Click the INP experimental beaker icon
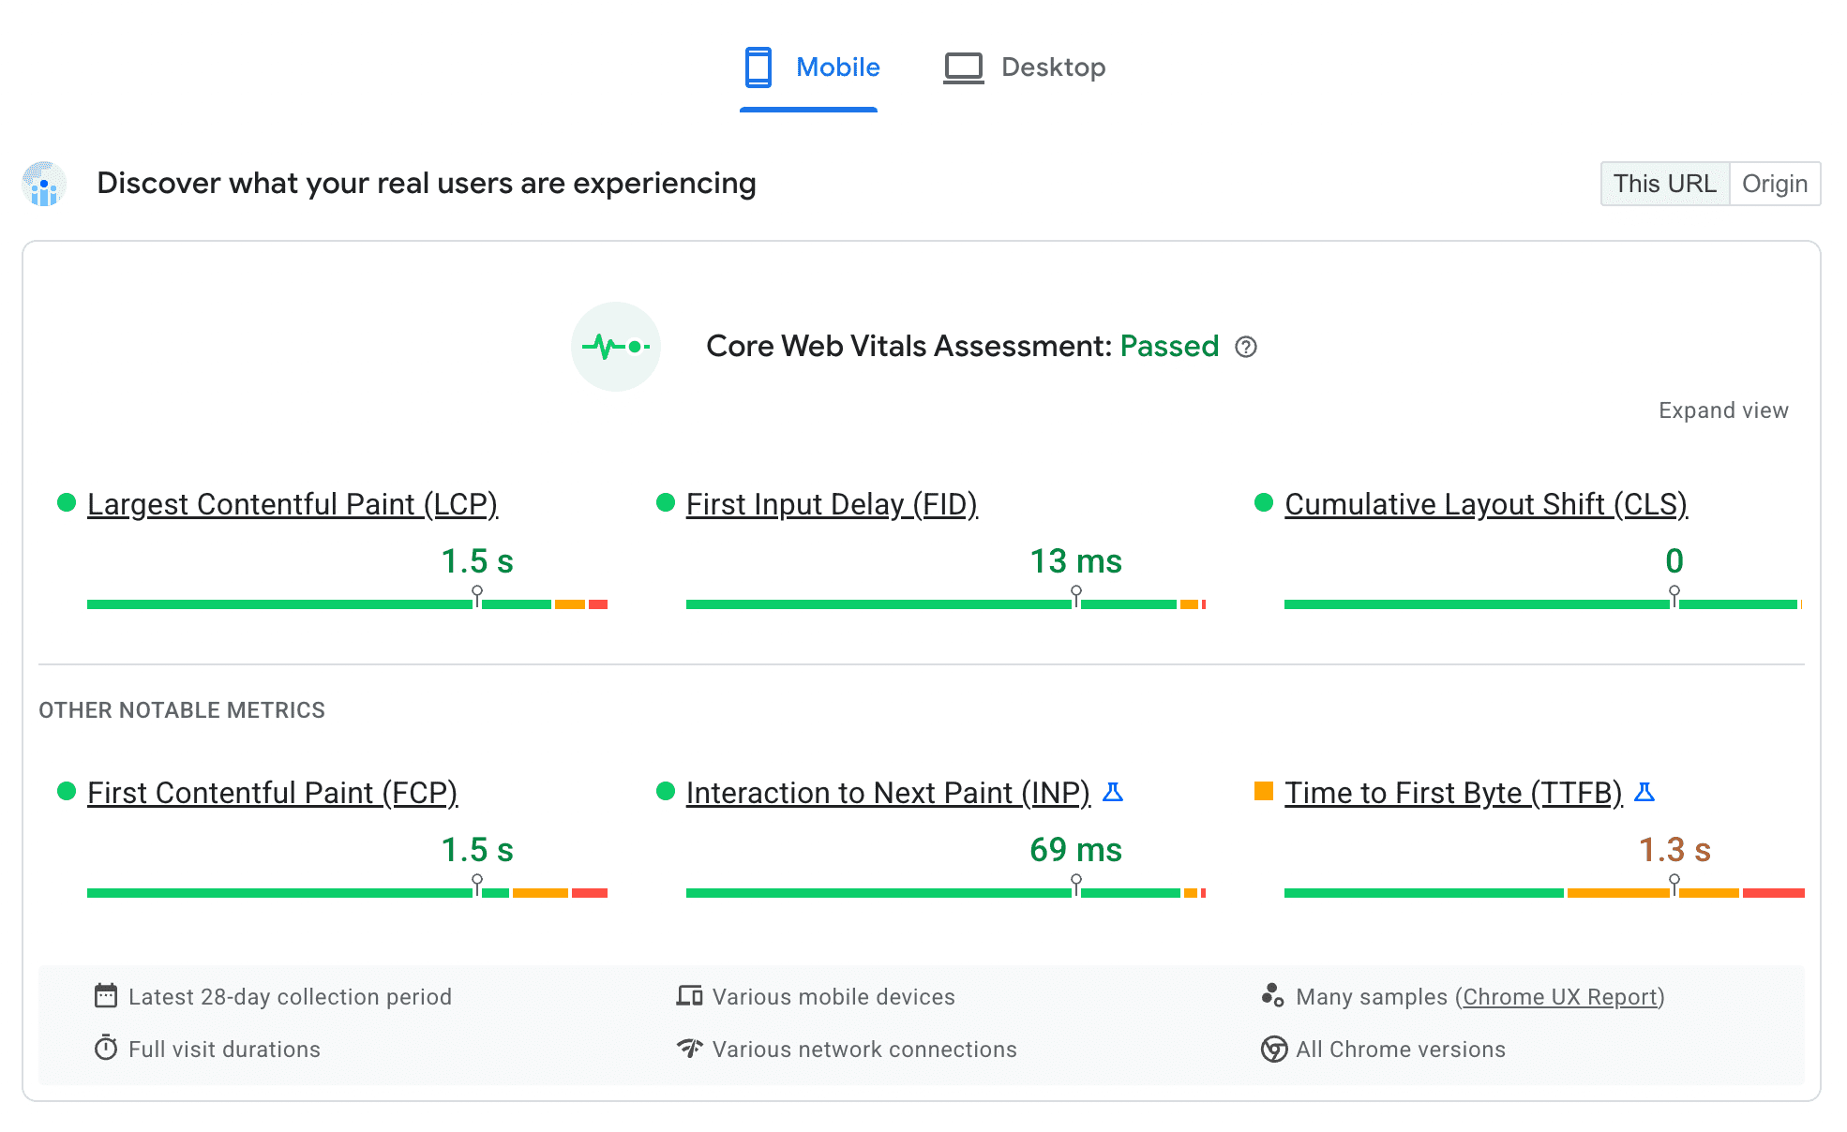Viewport: 1847px width, 1132px height. (x=1112, y=792)
